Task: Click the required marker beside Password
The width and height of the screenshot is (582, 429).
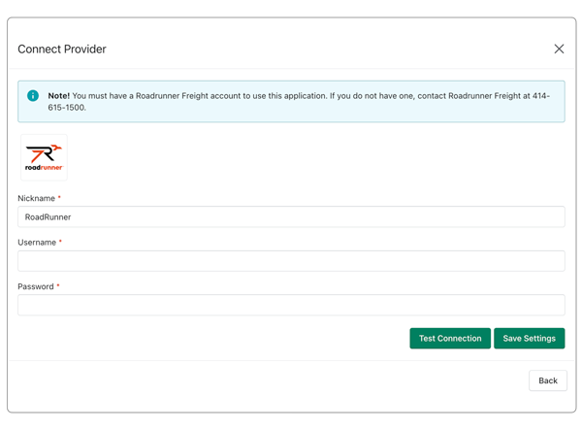Action: tap(58, 286)
